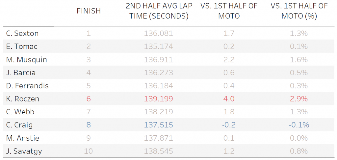
Task: Click blue lap time 137.515
Action: tap(158, 125)
